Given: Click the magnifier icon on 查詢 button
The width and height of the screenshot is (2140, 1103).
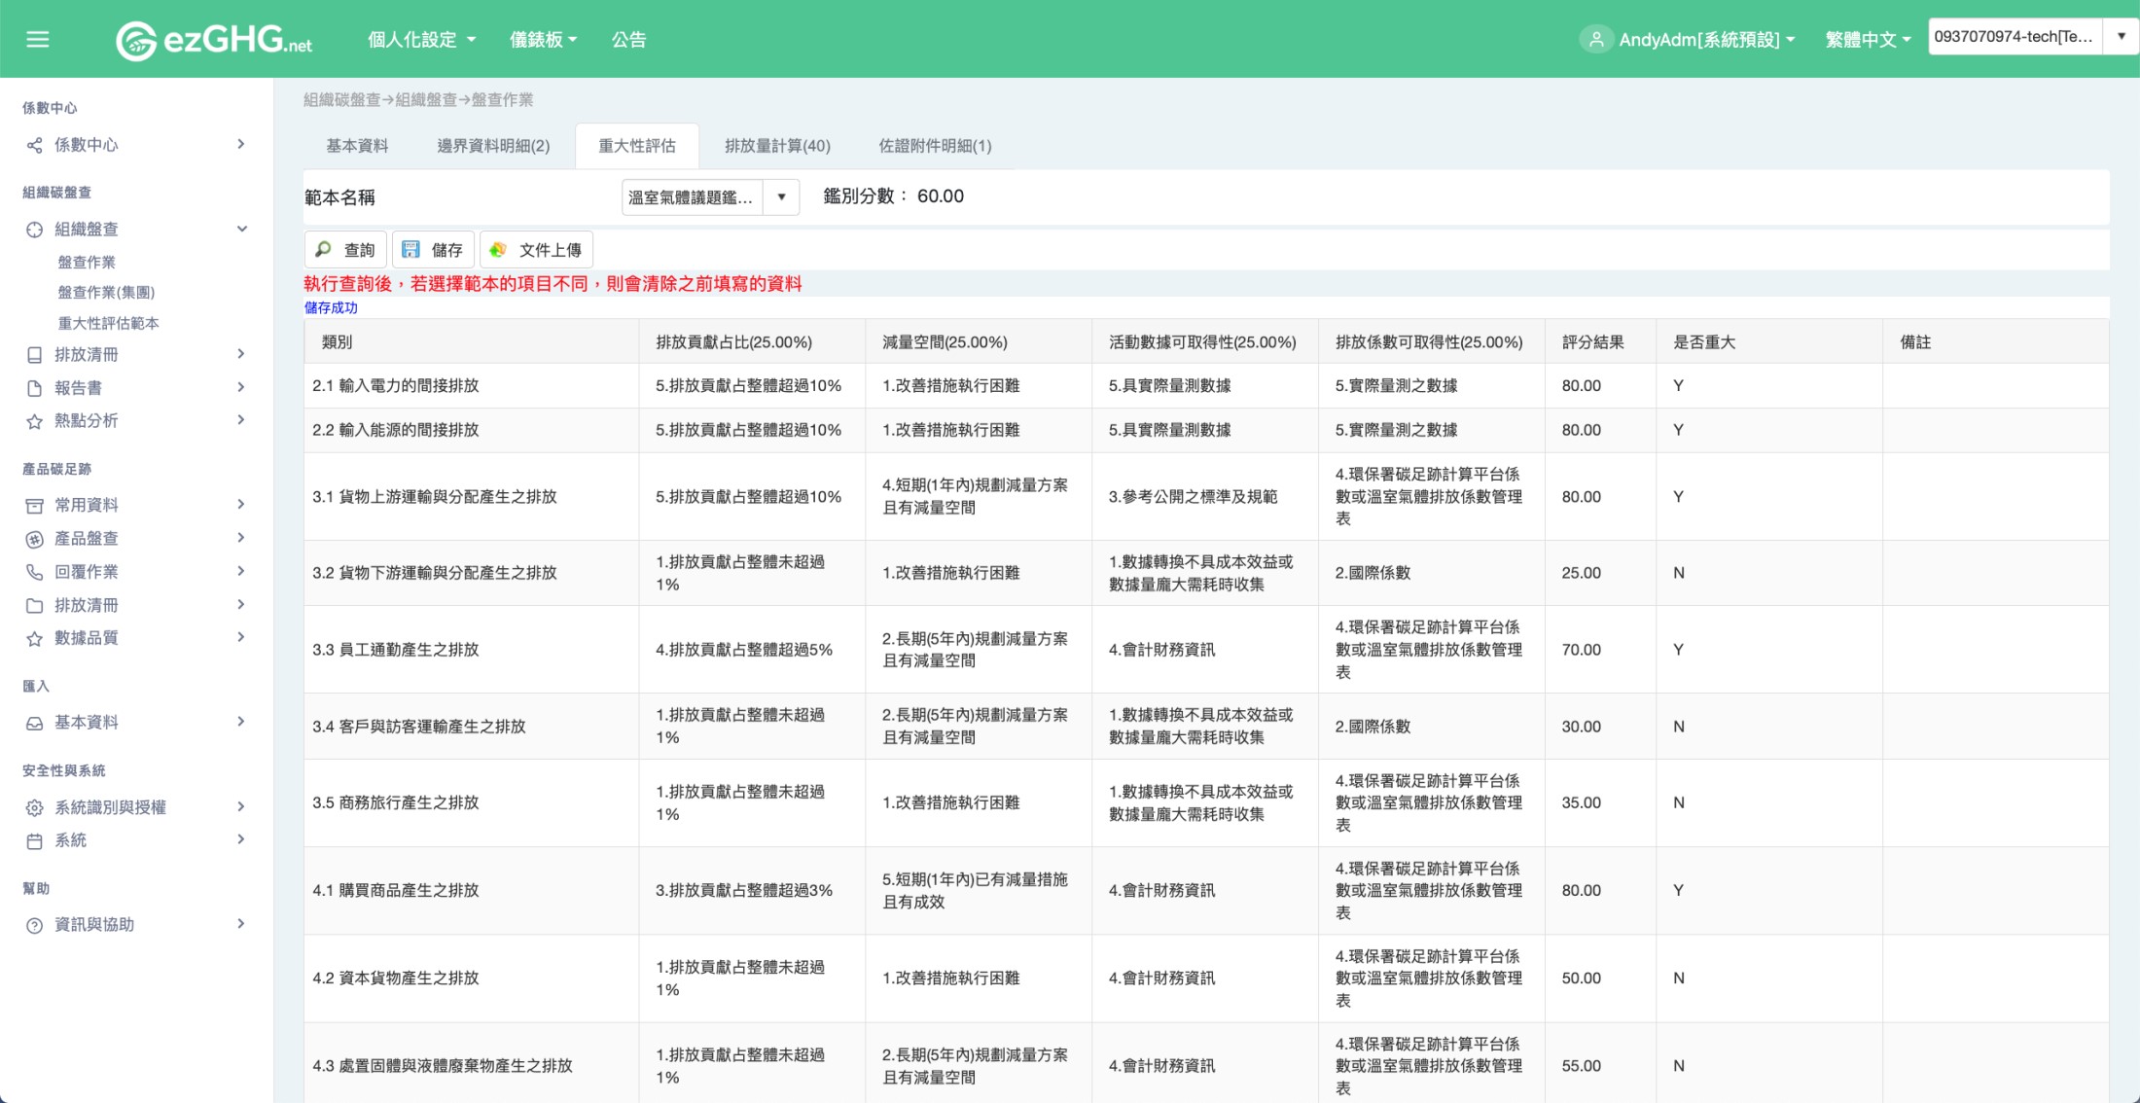Looking at the screenshot, I should coord(323,250).
